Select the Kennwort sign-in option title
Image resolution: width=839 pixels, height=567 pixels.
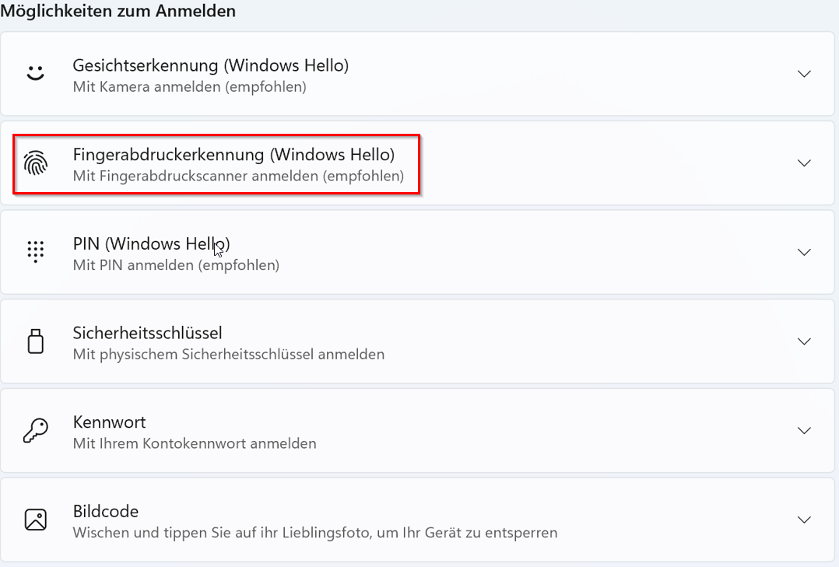(x=109, y=422)
